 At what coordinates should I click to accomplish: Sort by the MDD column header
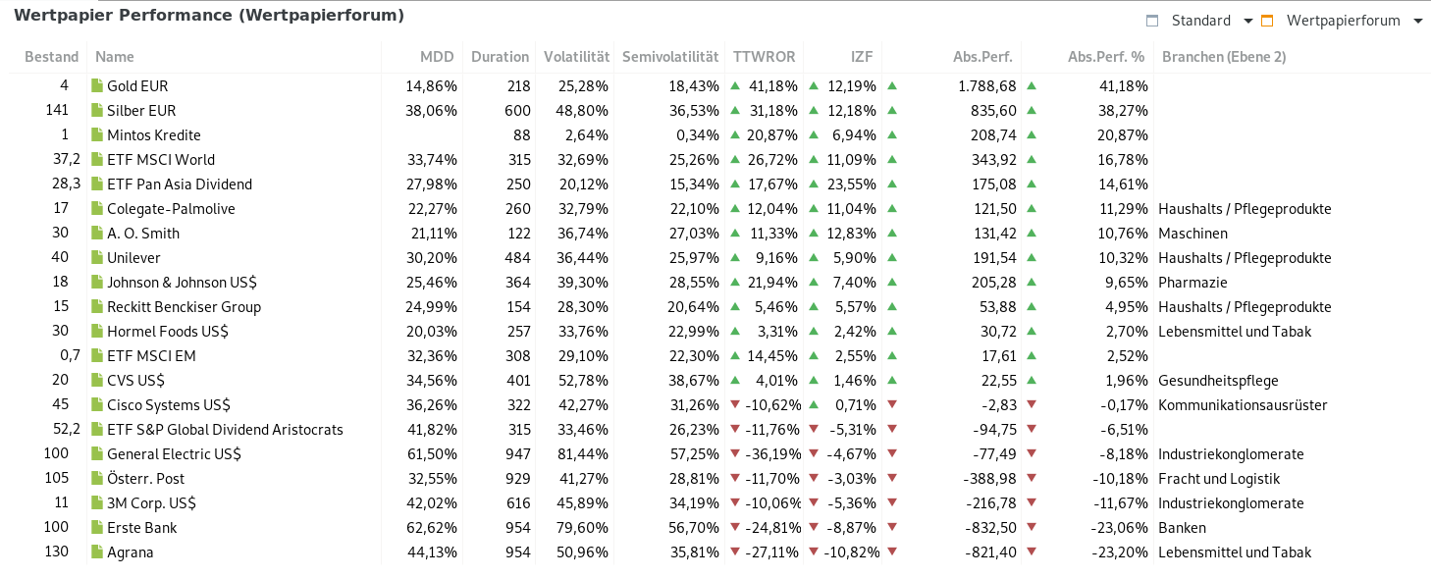(437, 57)
